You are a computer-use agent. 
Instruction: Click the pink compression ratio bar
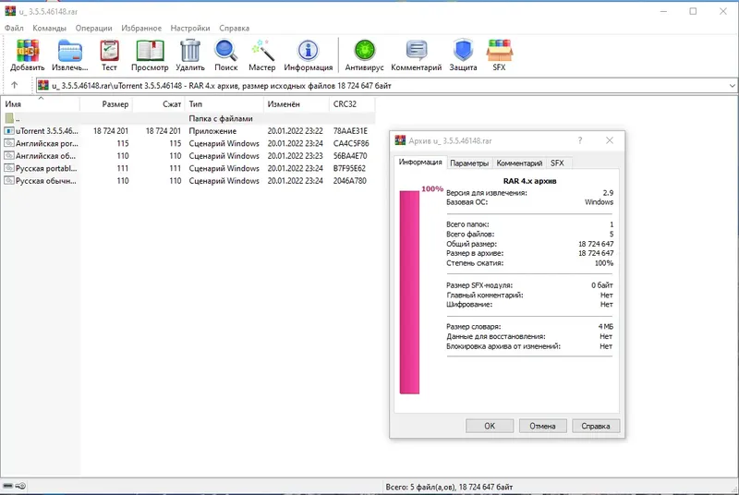[x=409, y=292]
